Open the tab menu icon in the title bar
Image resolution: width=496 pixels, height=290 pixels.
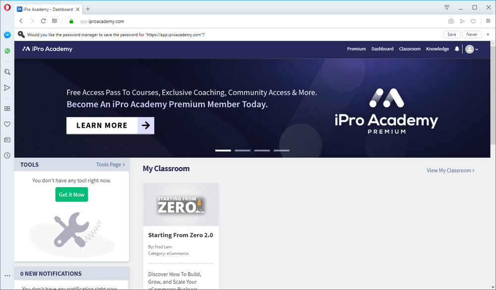pos(447,7)
